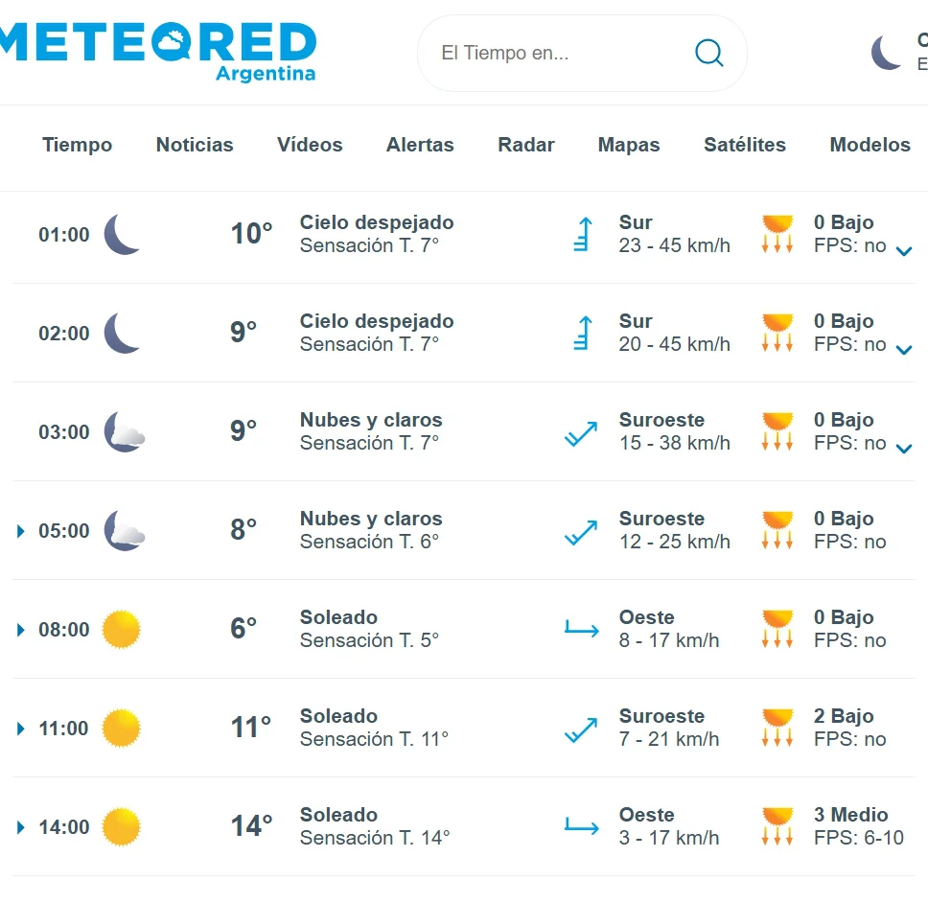The height and width of the screenshot is (903, 928).
Task: Click the moon icon for 01:00
Action: point(122,234)
